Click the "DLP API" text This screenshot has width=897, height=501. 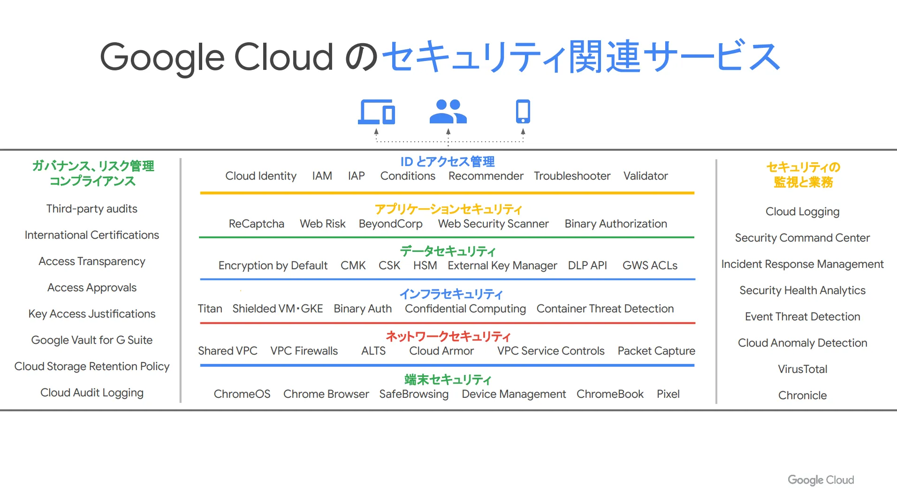(587, 266)
